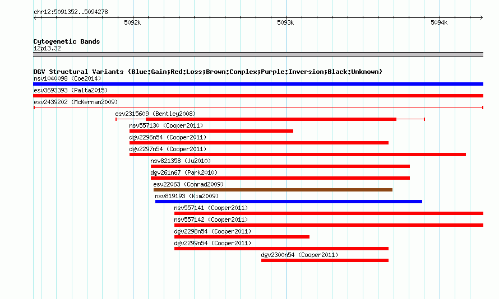Open the nsv821358 (Ju2010) label
Image resolution: width=499 pixels, height=299 pixels.
coord(181,161)
